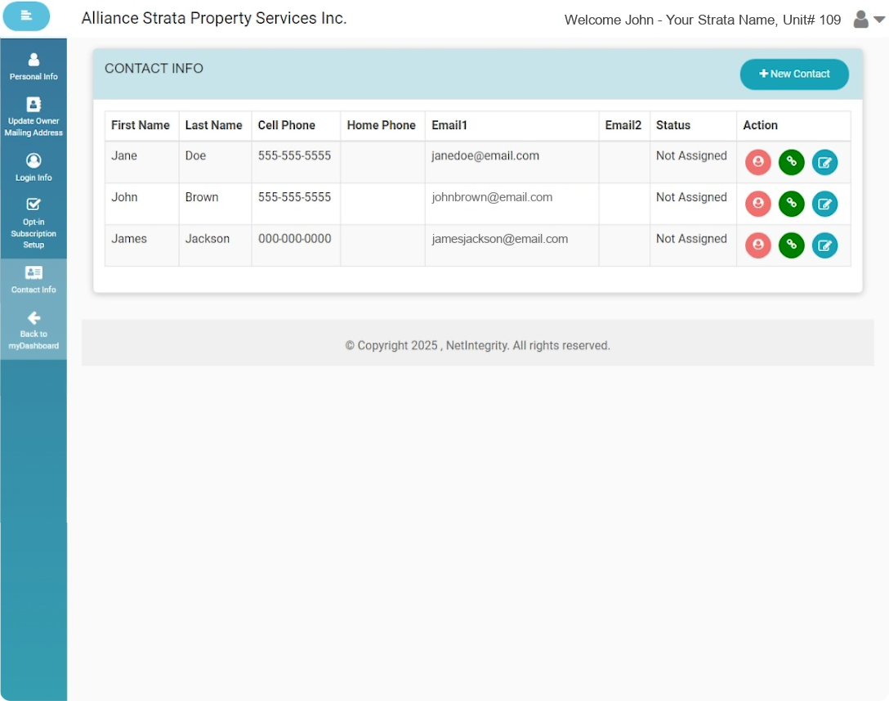Image resolution: width=889 pixels, height=701 pixels.
Task: Click James Jackson's green link icon
Action: [792, 245]
